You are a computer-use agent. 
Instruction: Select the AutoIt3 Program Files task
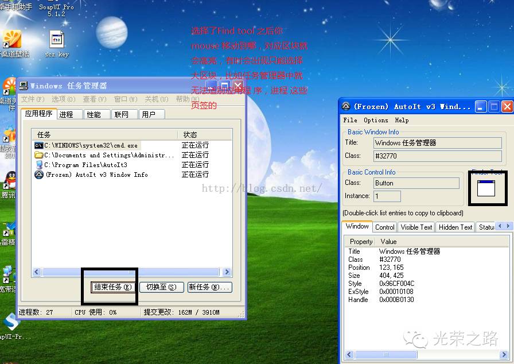pos(85,165)
